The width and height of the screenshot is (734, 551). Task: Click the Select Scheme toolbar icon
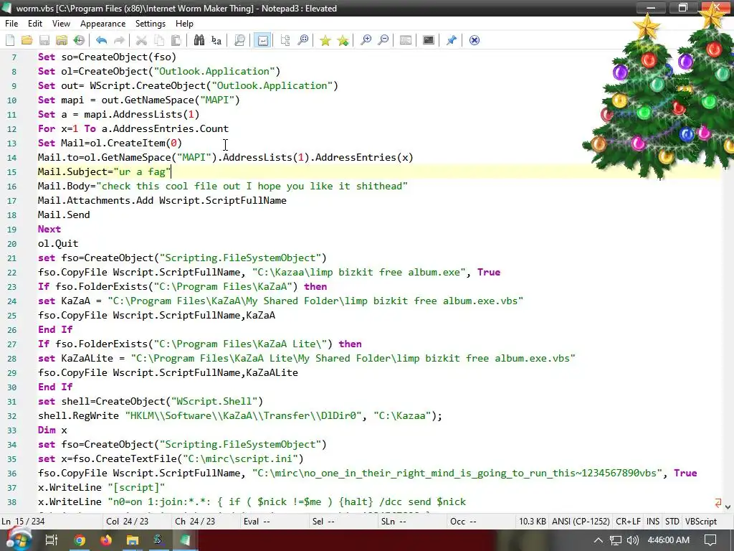(406, 40)
